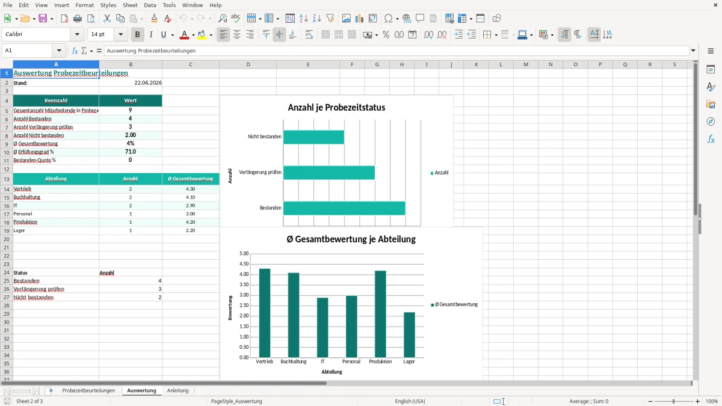Select Clone Formatting paintbrush
Image resolution: width=722 pixels, height=406 pixels.
154,19
